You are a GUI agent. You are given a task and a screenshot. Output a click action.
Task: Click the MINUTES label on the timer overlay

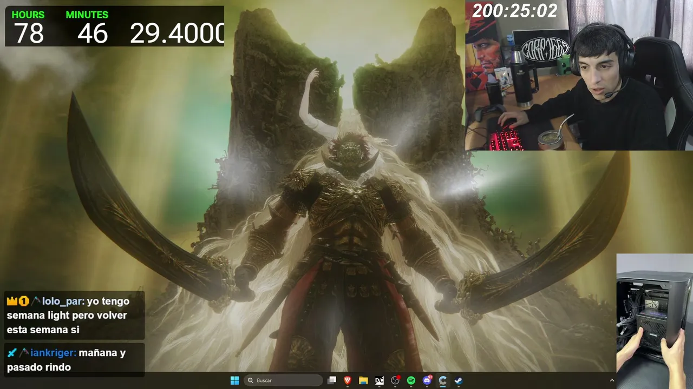[x=87, y=15]
